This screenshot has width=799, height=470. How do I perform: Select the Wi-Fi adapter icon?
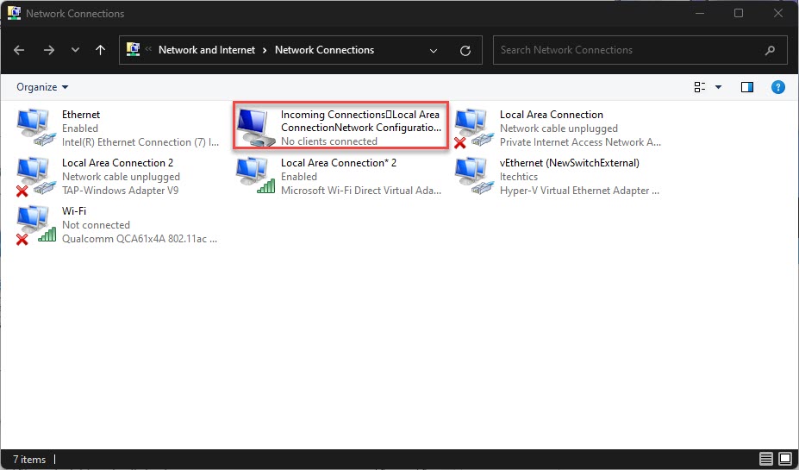[35, 224]
